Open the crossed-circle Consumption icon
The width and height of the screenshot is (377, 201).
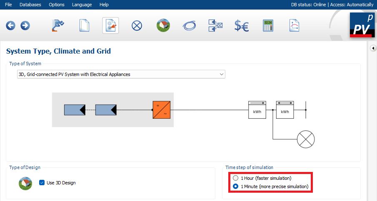tap(137, 26)
